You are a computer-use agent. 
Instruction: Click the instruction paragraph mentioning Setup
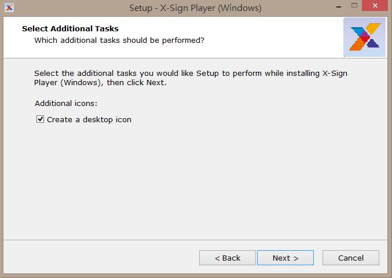click(190, 78)
